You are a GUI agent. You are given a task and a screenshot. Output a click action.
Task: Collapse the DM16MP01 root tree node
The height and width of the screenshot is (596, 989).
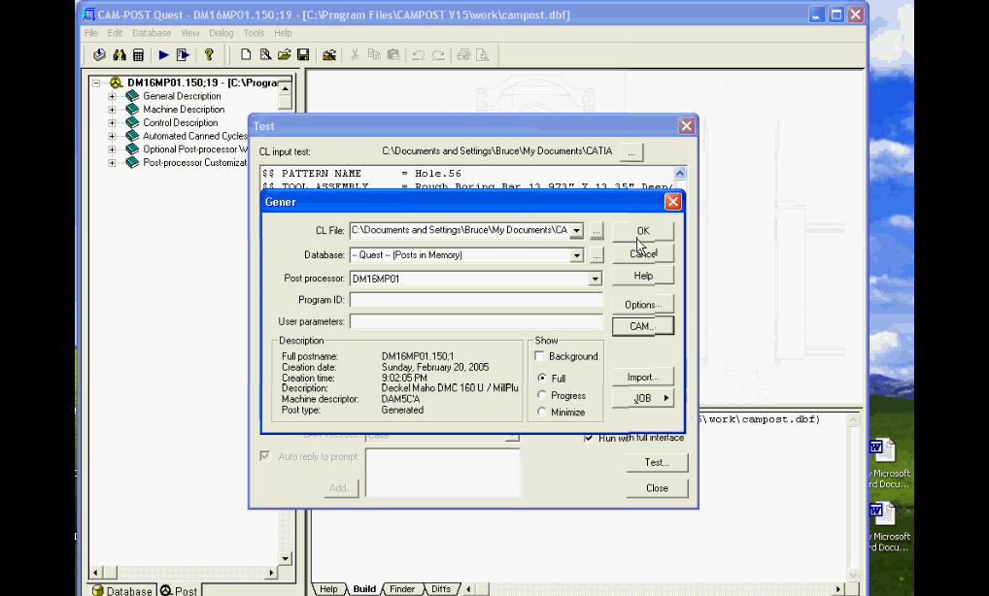96,83
